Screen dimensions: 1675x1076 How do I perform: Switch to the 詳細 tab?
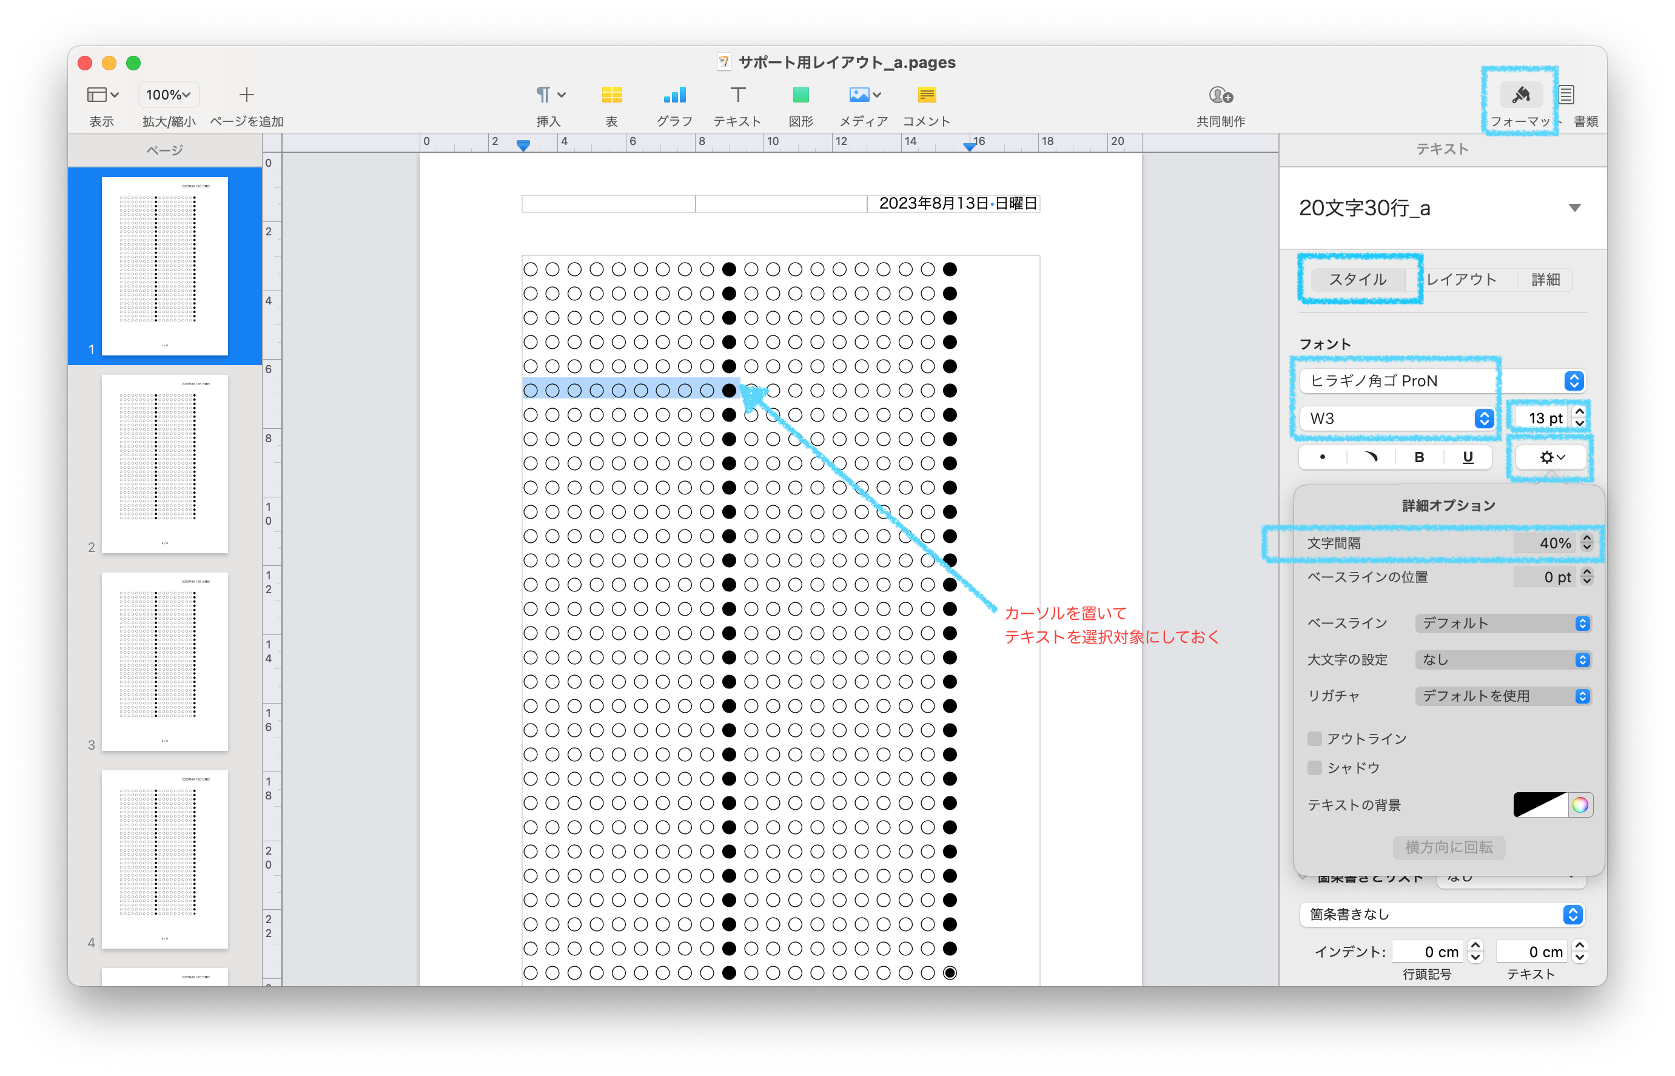[1545, 280]
